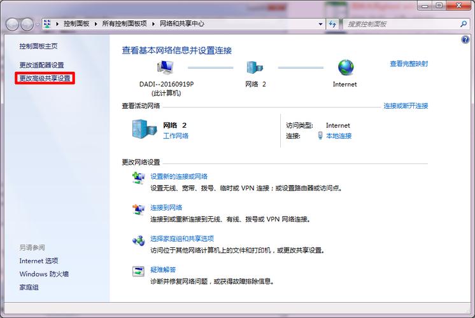Open Internet 选项 in See also
475x318 pixels.
click(x=39, y=261)
